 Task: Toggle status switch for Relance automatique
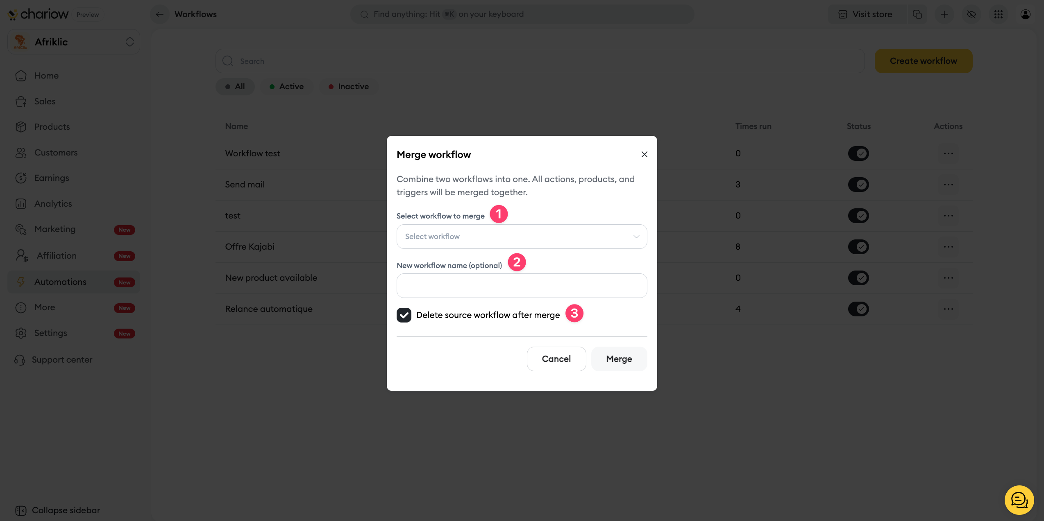pyautogui.click(x=858, y=309)
